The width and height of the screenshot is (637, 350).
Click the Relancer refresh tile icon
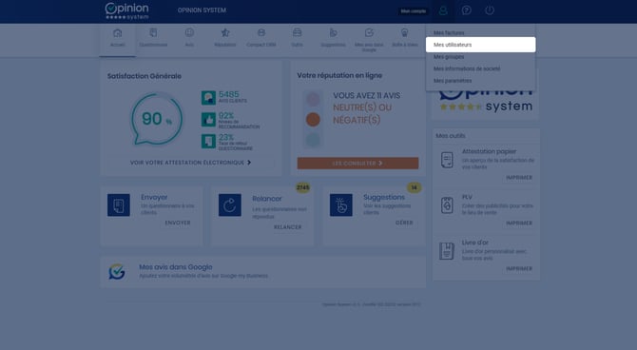tap(229, 204)
